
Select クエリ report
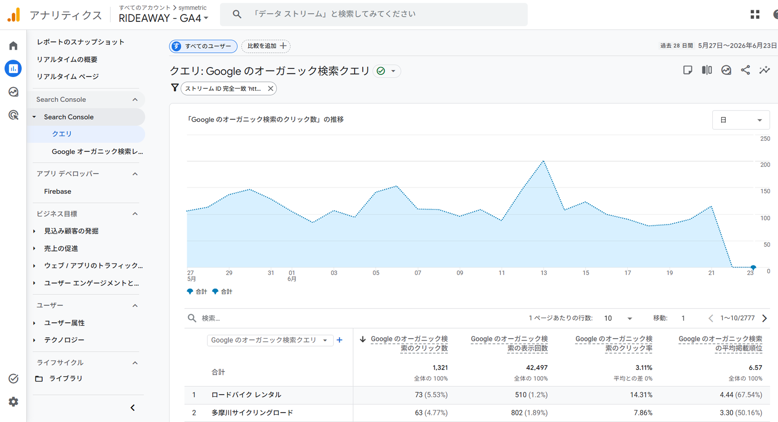87,134
